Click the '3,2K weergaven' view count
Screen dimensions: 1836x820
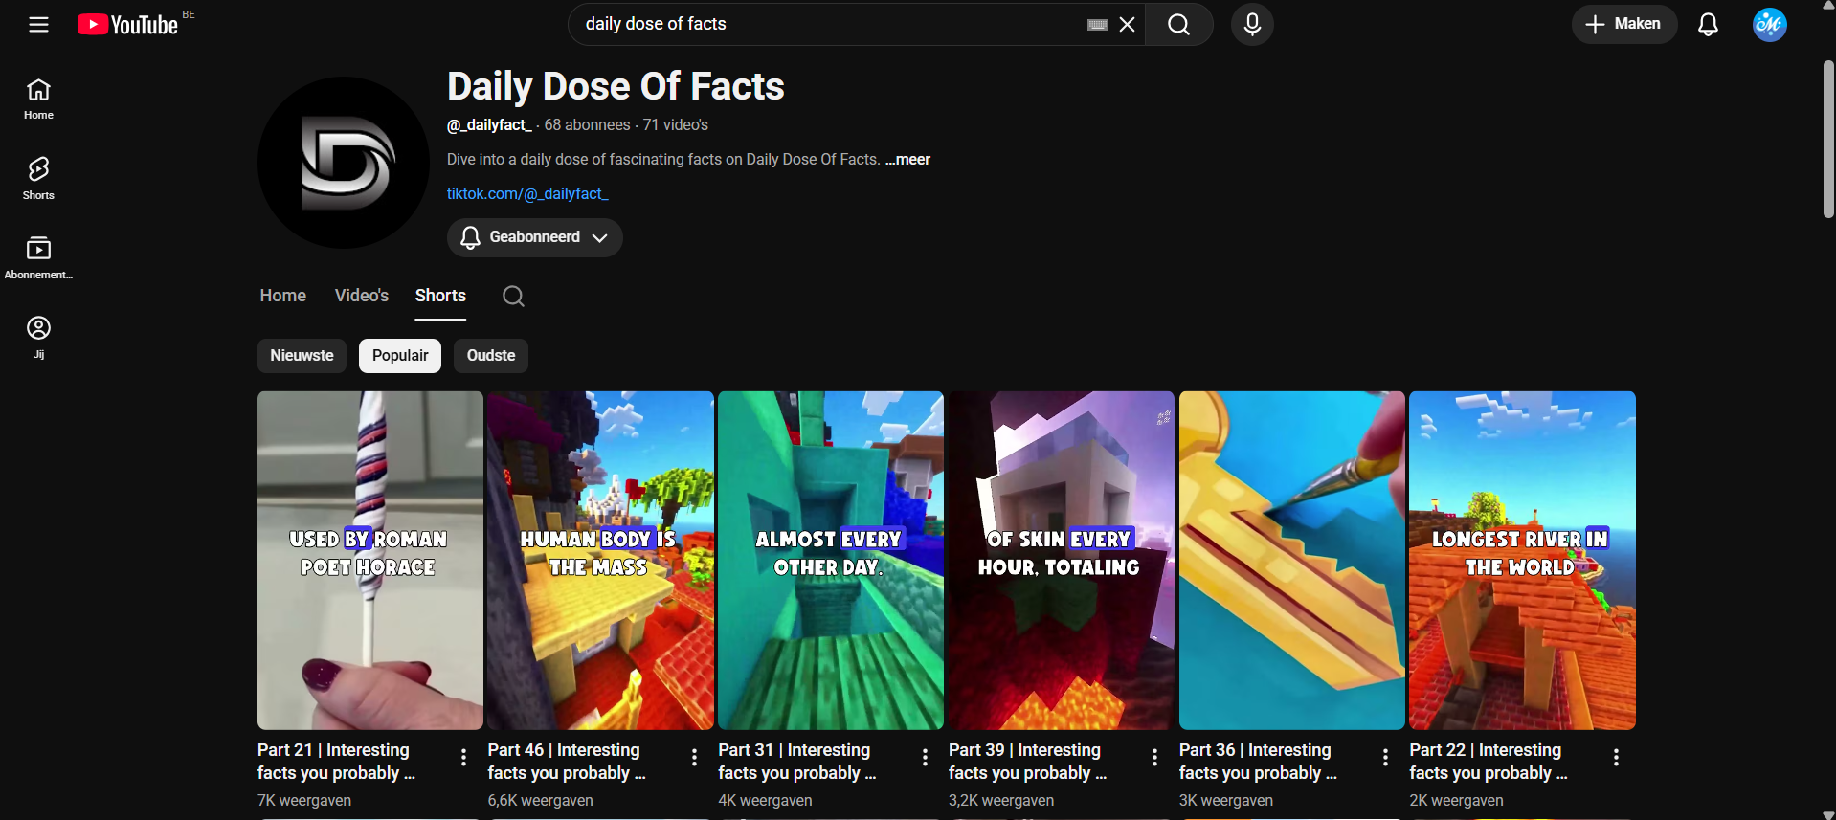coord(1001,801)
